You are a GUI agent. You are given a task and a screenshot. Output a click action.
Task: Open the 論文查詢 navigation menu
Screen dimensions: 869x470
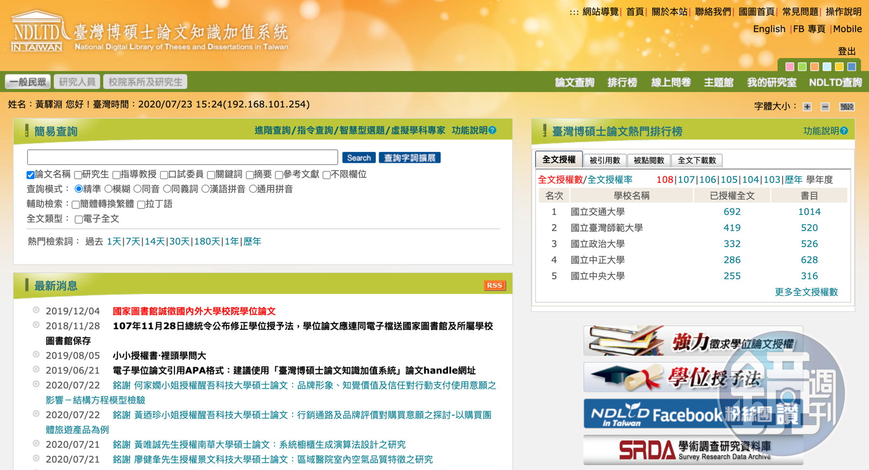pyautogui.click(x=574, y=82)
